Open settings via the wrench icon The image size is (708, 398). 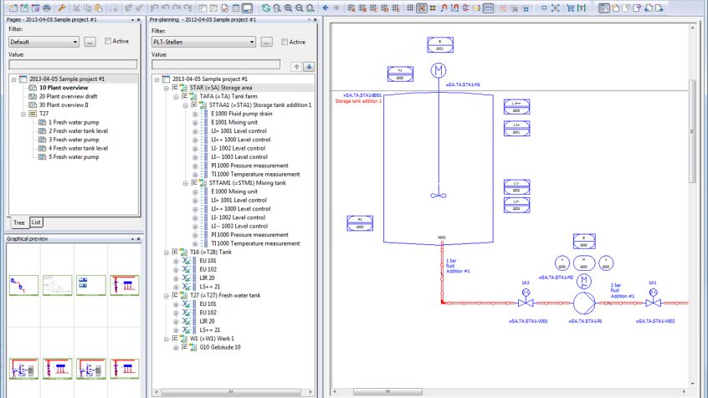click(62, 8)
